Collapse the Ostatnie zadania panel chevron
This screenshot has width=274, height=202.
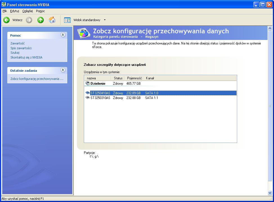click(63, 70)
